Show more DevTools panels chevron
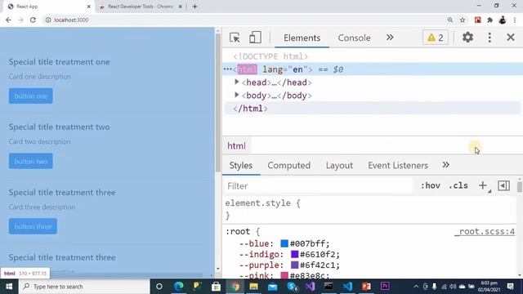Viewport: 523px width, 294px height. click(390, 38)
